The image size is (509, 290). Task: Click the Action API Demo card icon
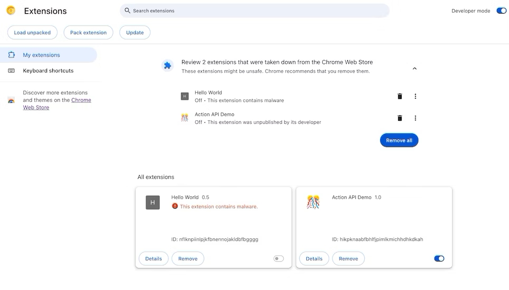click(313, 202)
